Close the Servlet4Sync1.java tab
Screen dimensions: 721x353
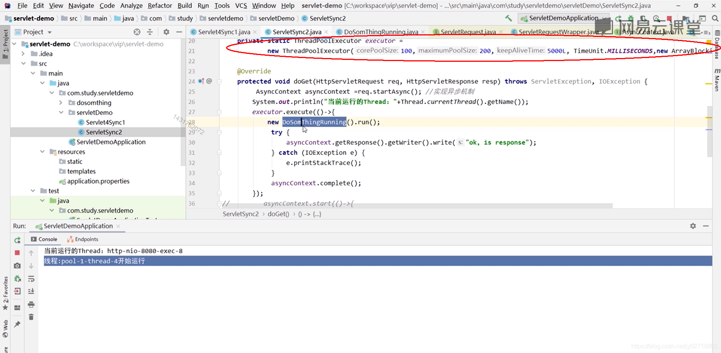click(x=255, y=32)
